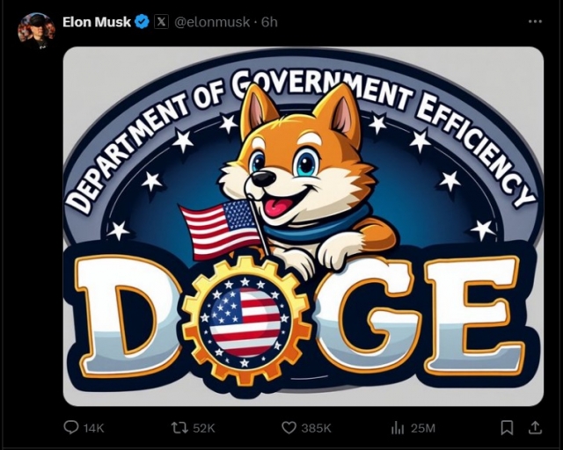The image size is (563, 450).
Task: Share the post via upload arrow icon
Action: click(535, 427)
